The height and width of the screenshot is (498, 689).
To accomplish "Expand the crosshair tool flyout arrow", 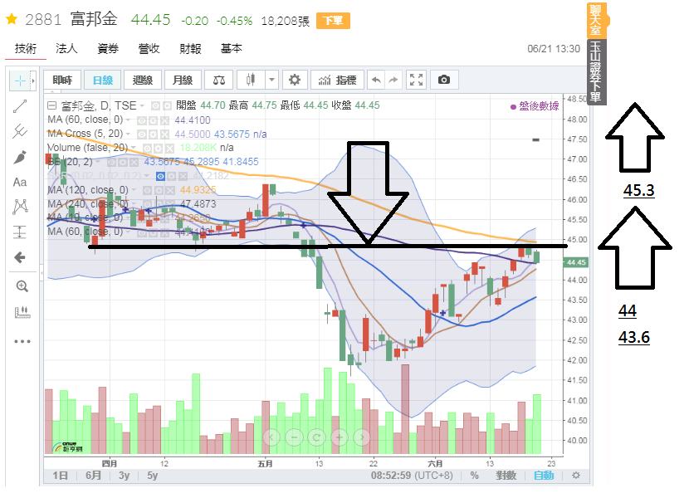I will pyautogui.click(x=33, y=81).
